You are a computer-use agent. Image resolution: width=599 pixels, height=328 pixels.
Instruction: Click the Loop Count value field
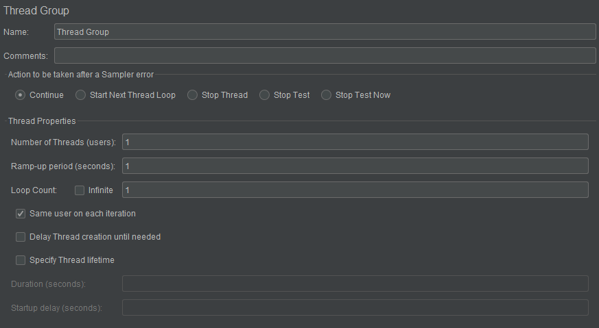[355, 190]
